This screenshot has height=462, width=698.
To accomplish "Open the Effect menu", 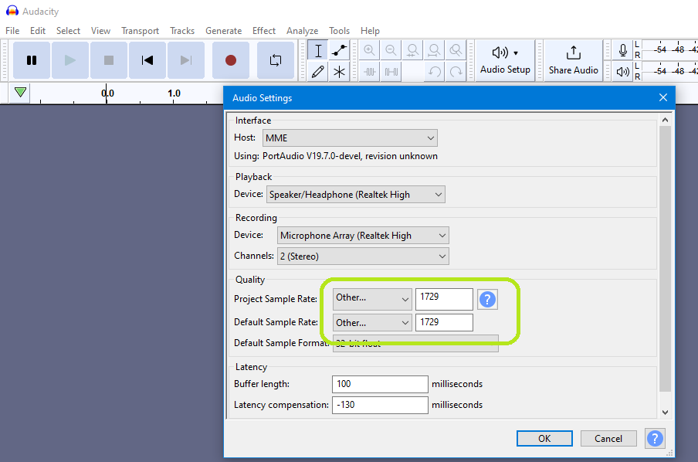I will click(264, 31).
